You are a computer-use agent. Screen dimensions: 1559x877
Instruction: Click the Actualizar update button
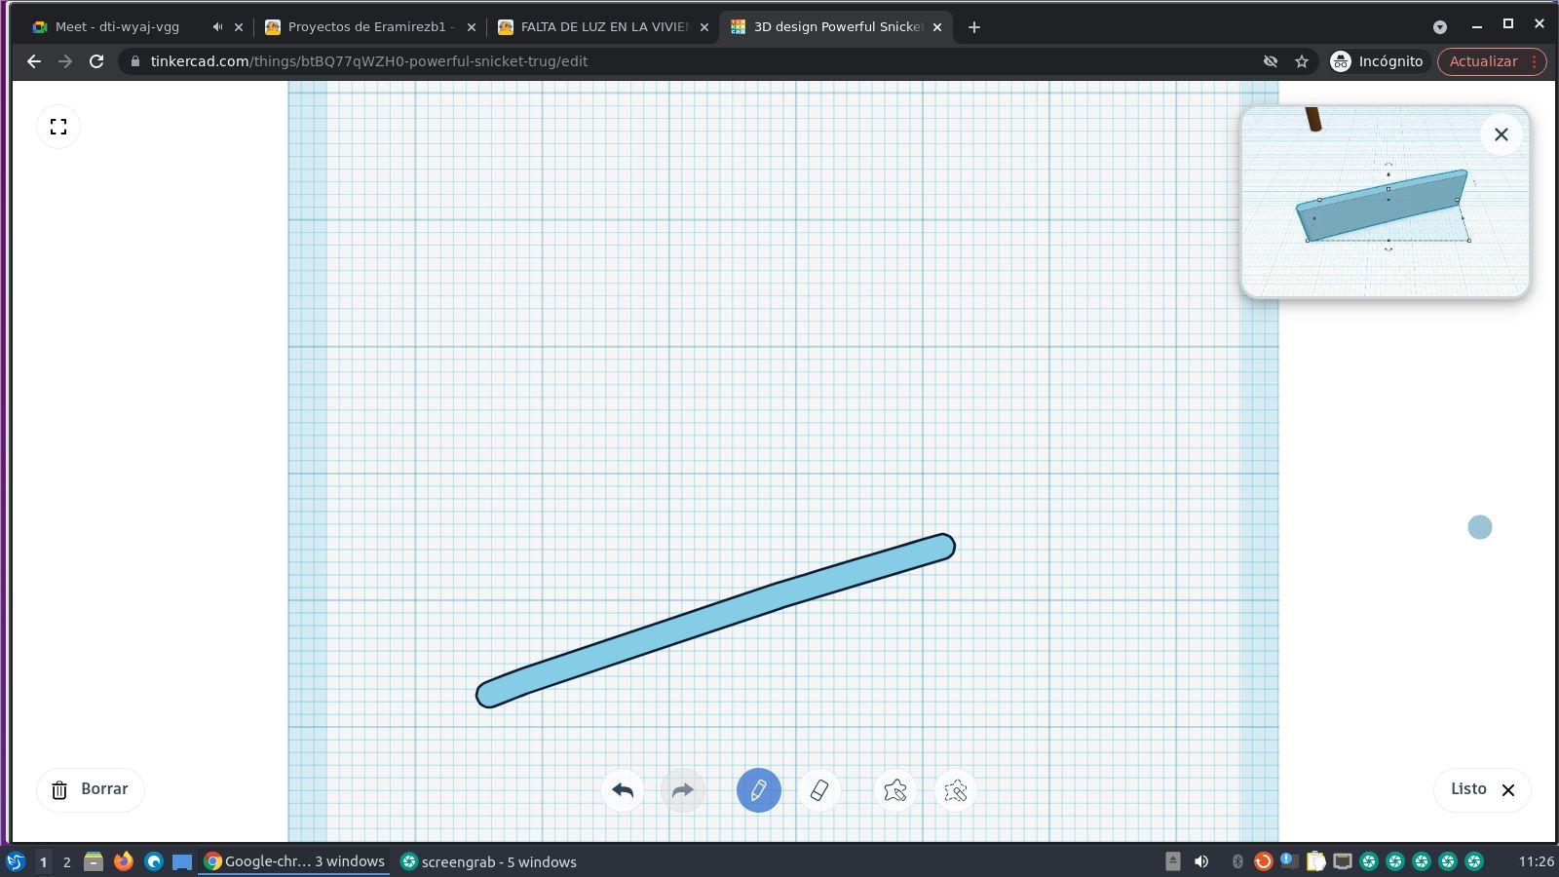point(1483,61)
